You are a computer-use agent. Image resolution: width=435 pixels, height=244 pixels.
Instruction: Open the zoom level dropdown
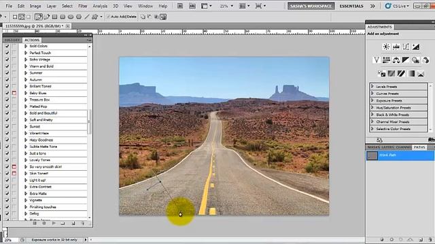point(232,6)
